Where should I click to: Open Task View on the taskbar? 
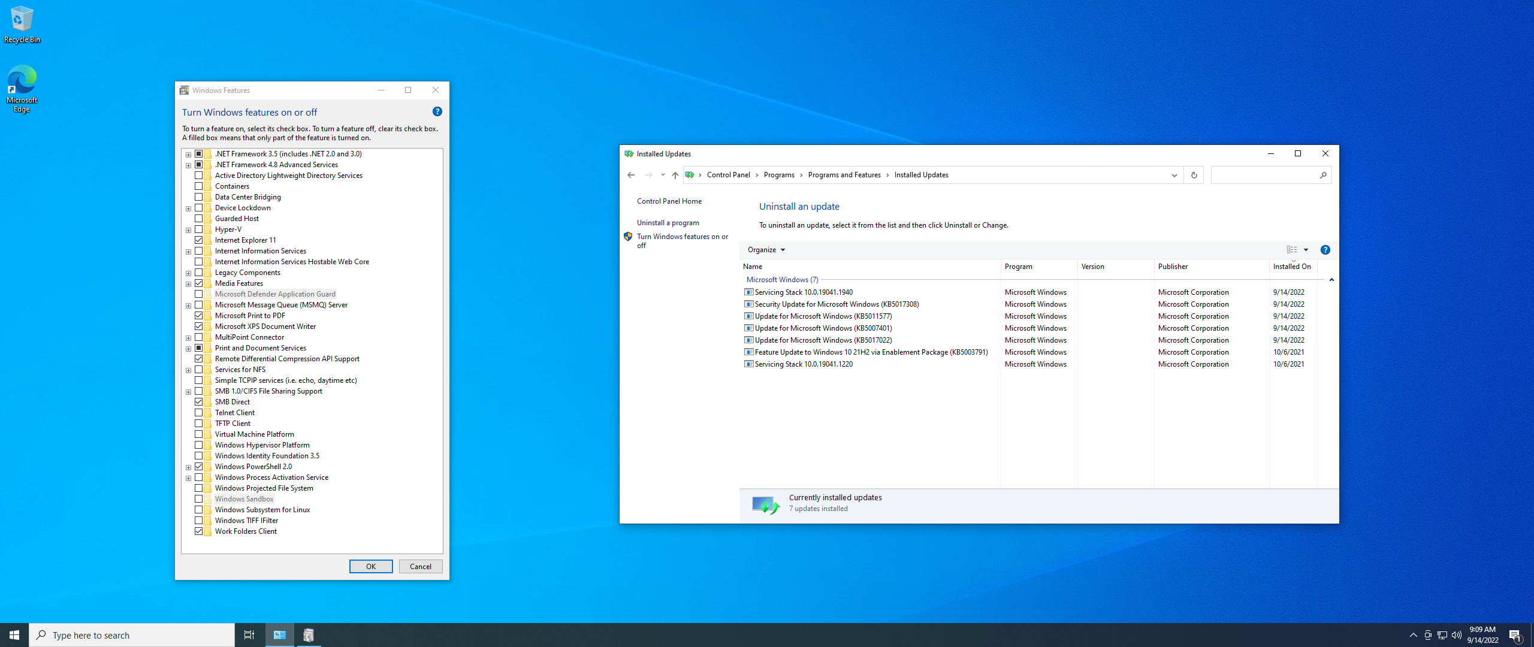[x=249, y=635]
